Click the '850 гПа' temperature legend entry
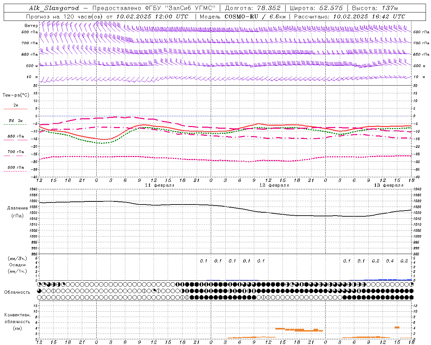 point(16,136)
